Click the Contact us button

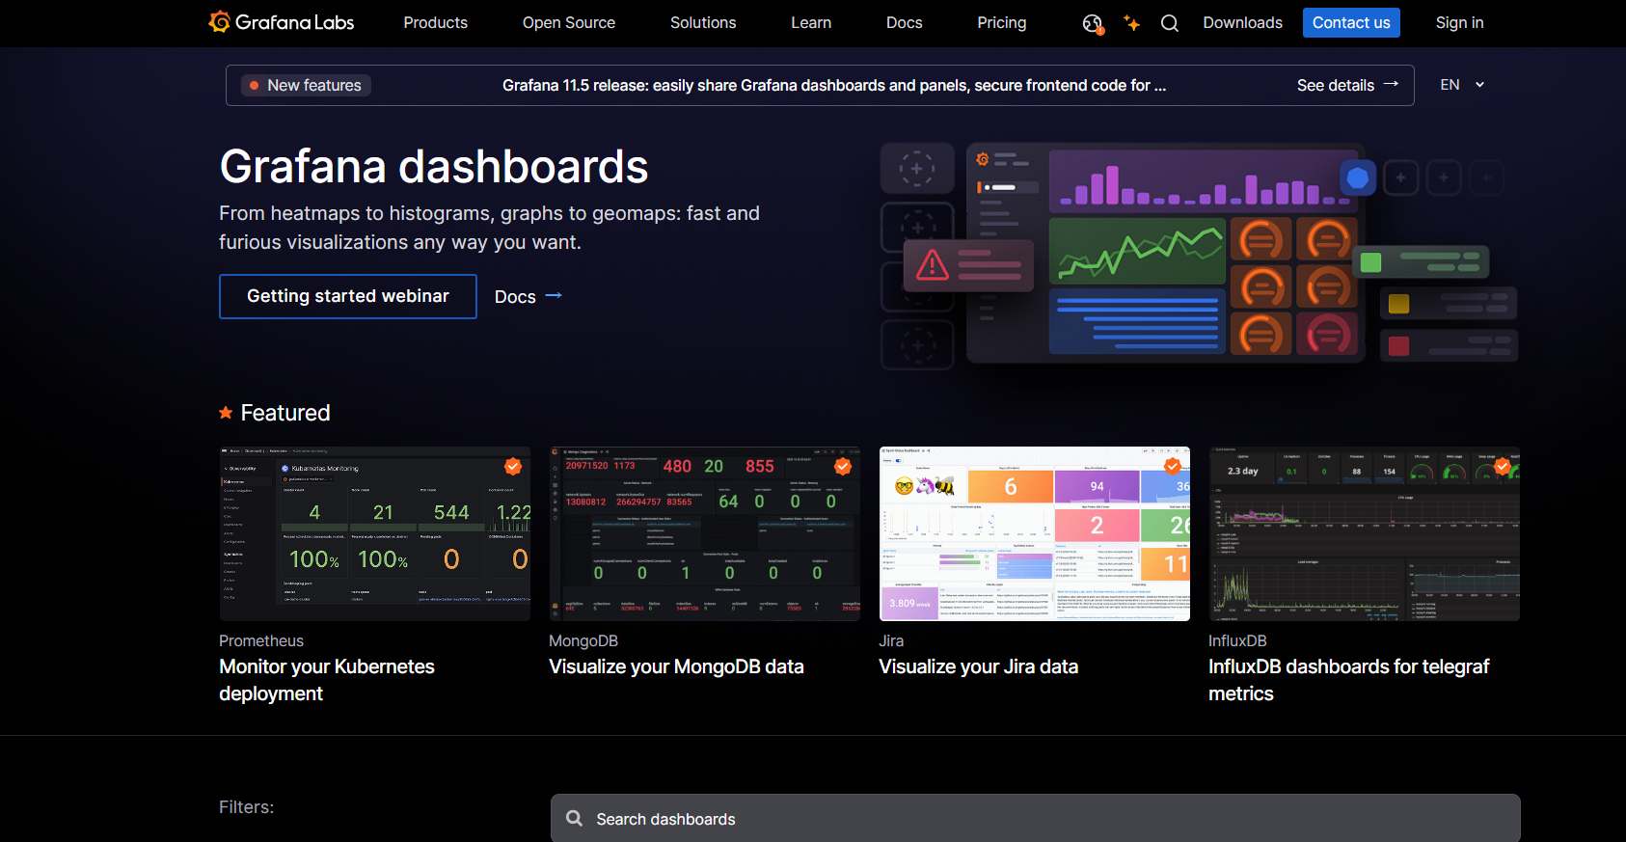1351,23
